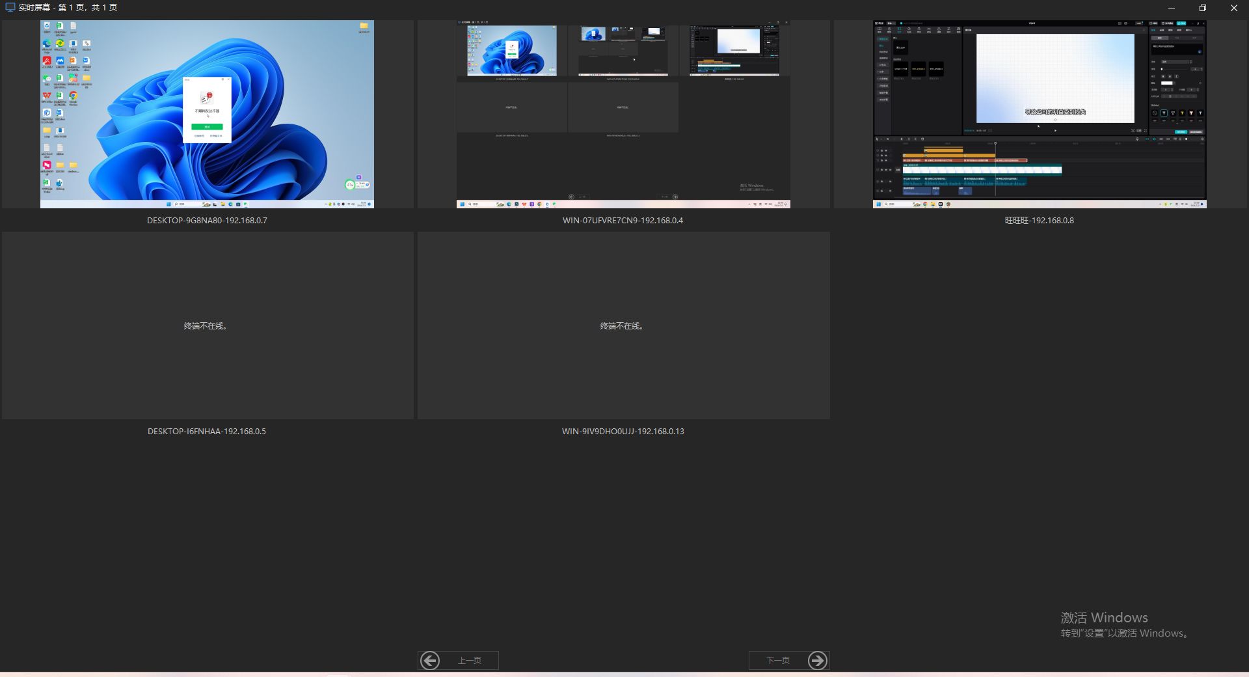Select offline WIN-9IV9DHO0UJJ terminal panel
The height and width of the screenshot is (677, 1249).
623,325
